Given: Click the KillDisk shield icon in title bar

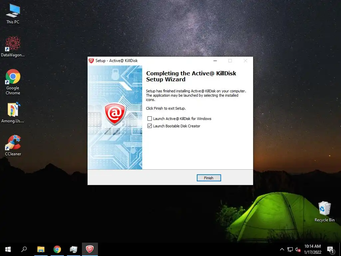Looking at the screenshot, I should click(91, 61).
